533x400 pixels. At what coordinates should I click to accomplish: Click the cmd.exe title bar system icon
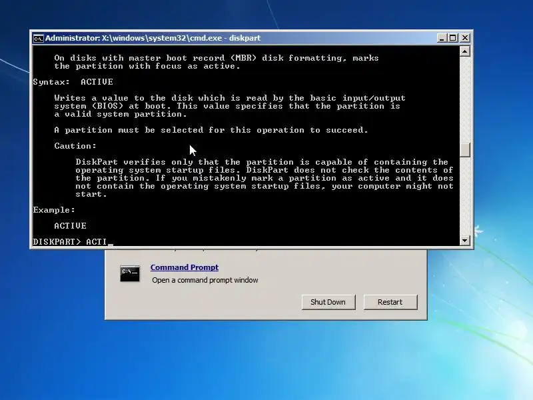[x=38, y=38]
